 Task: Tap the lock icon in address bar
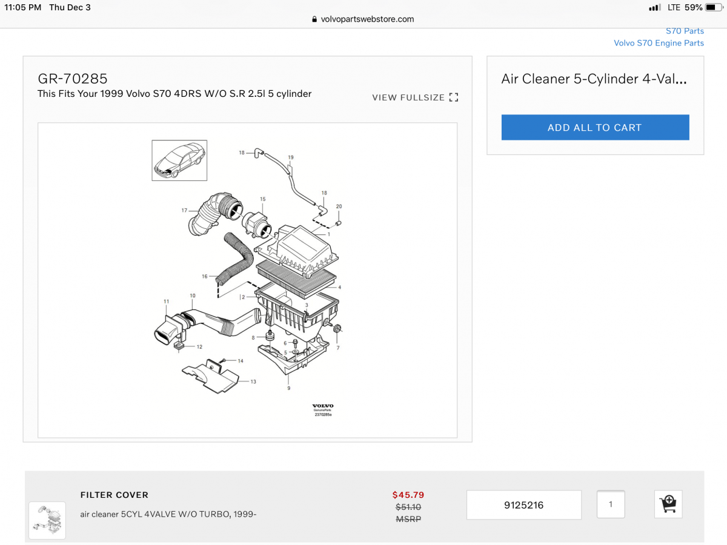click(x=314, y=19)
